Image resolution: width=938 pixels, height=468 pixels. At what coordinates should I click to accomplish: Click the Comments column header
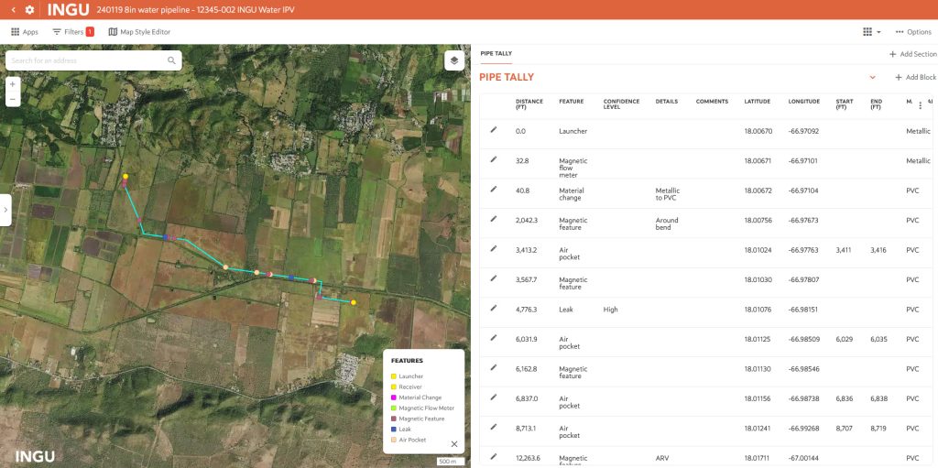coord(712,102)
